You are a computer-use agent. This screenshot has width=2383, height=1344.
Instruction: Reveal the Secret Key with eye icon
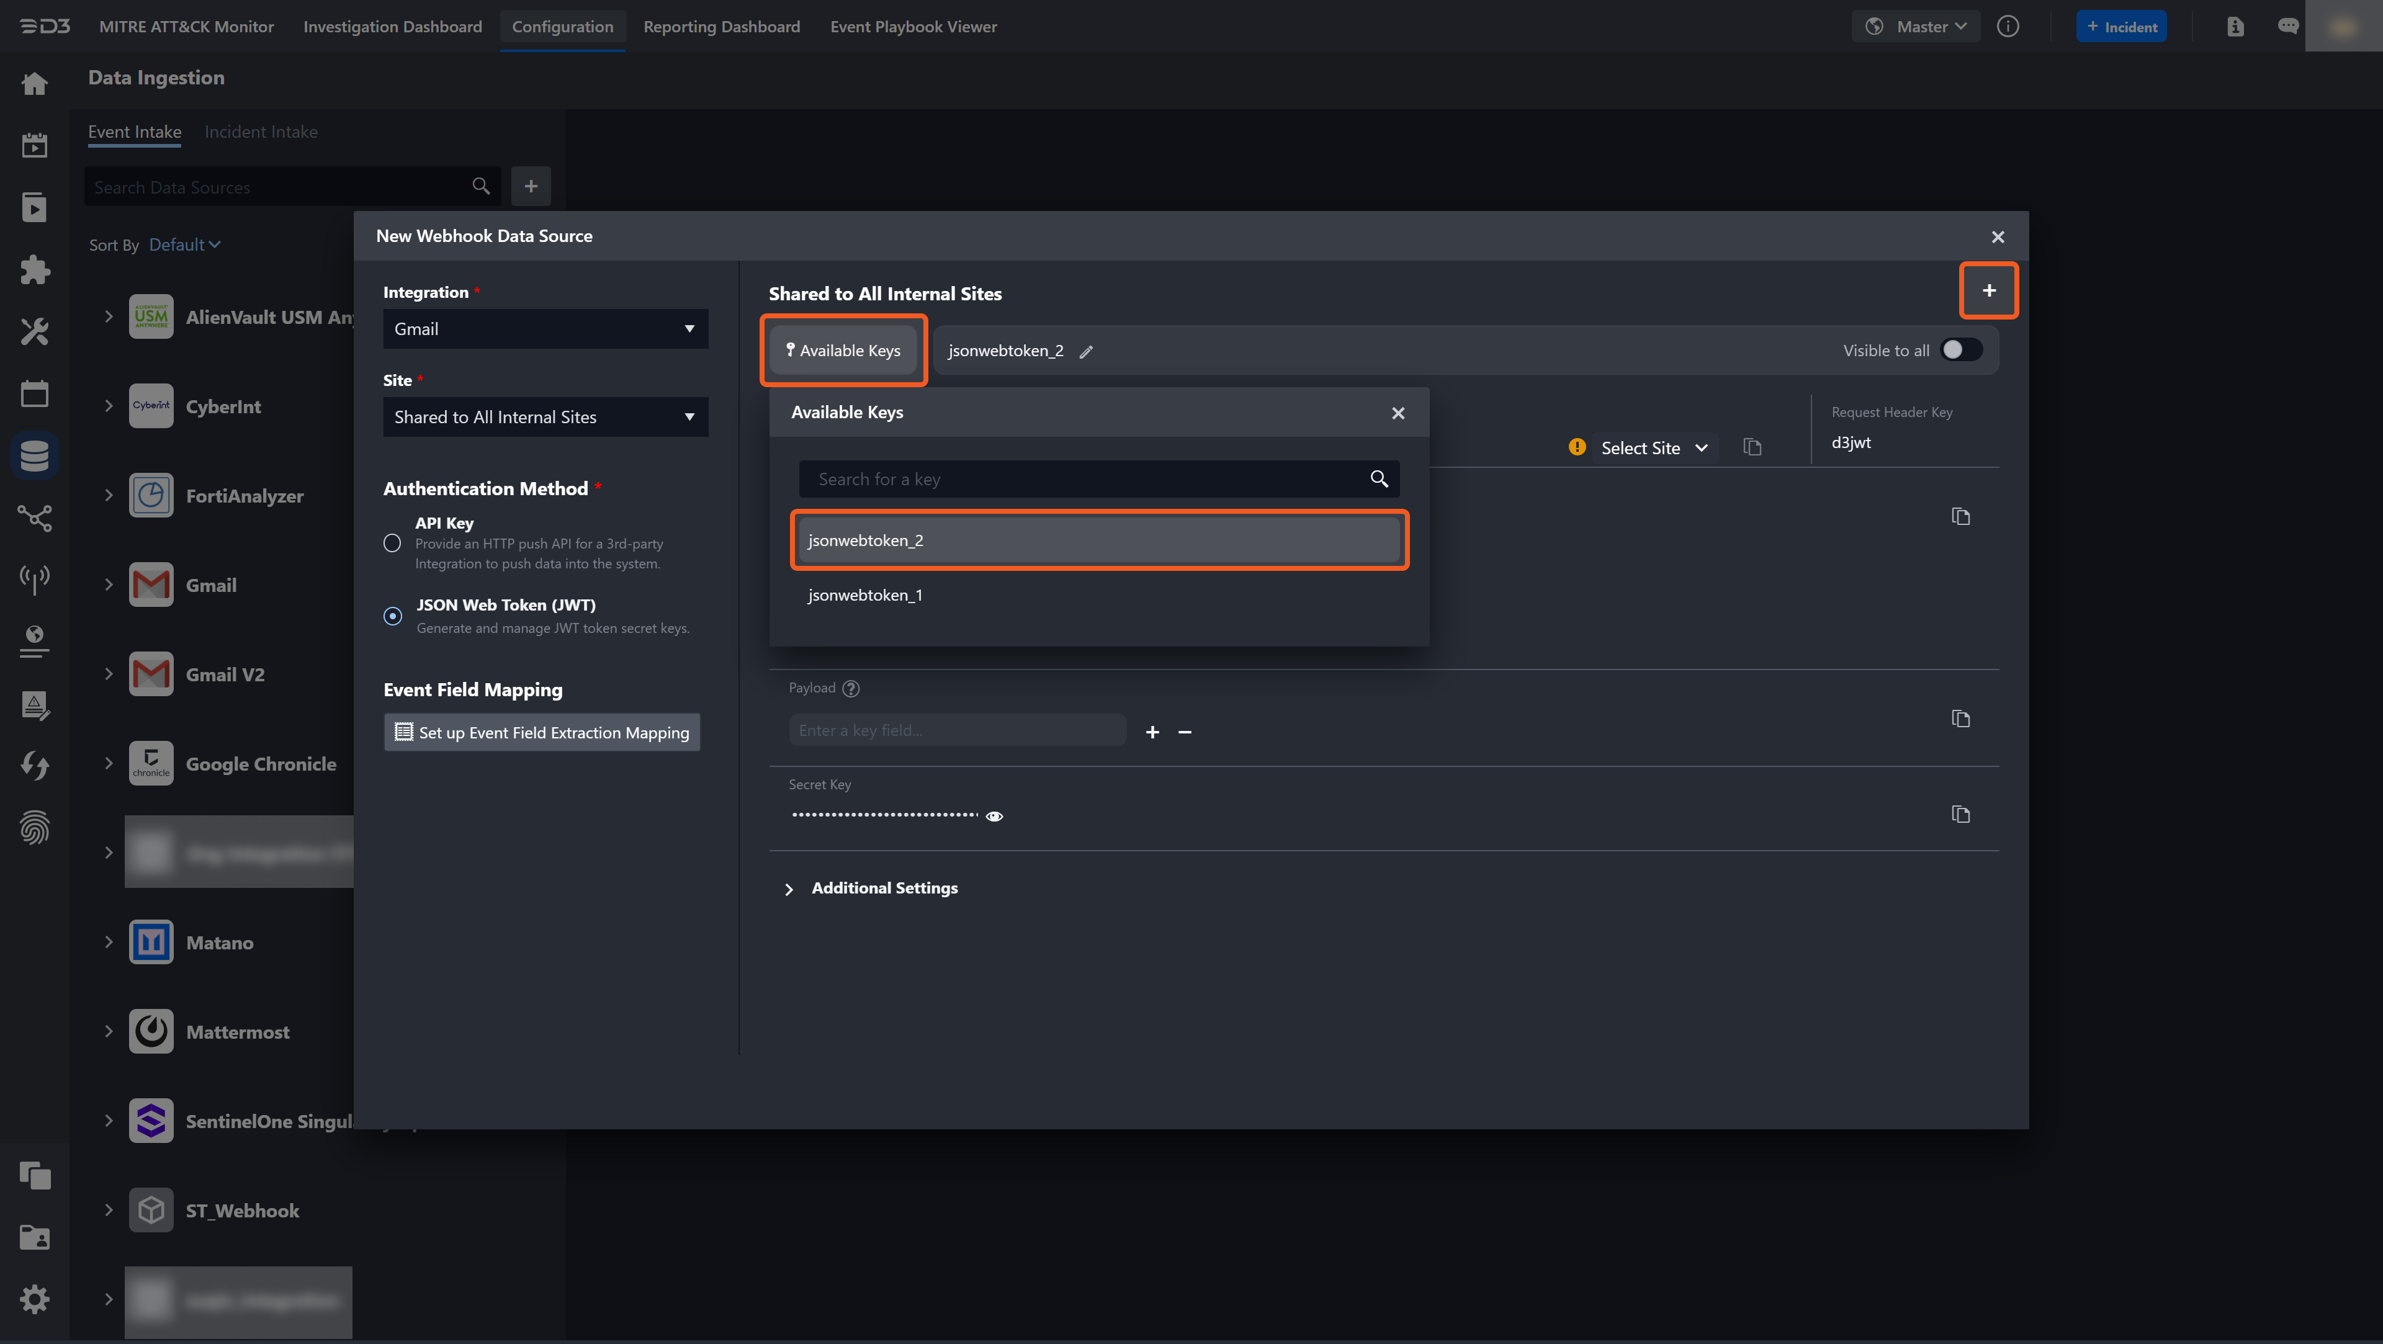point(994,816)
